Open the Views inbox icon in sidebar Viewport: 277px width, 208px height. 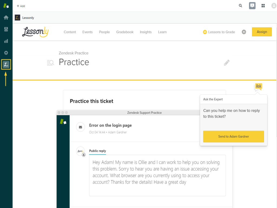point(6,29)
